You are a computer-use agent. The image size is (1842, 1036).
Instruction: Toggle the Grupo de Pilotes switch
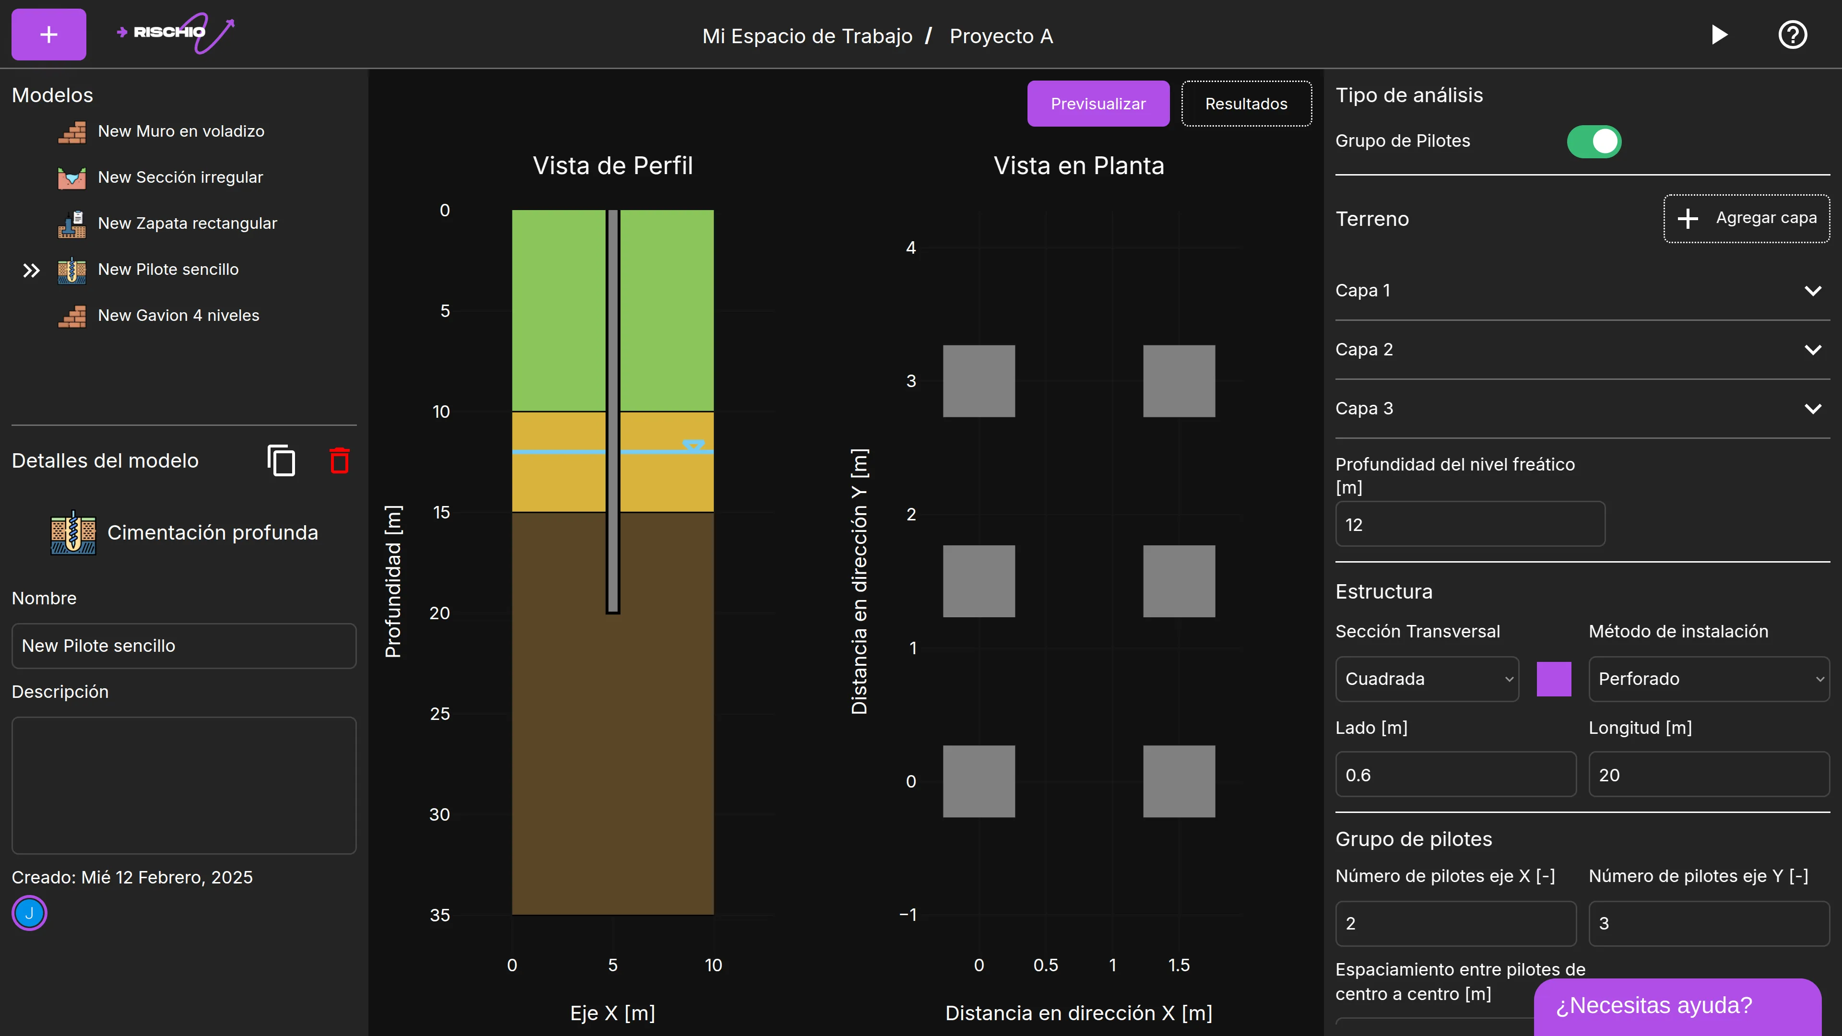[x=1593, y=141]
